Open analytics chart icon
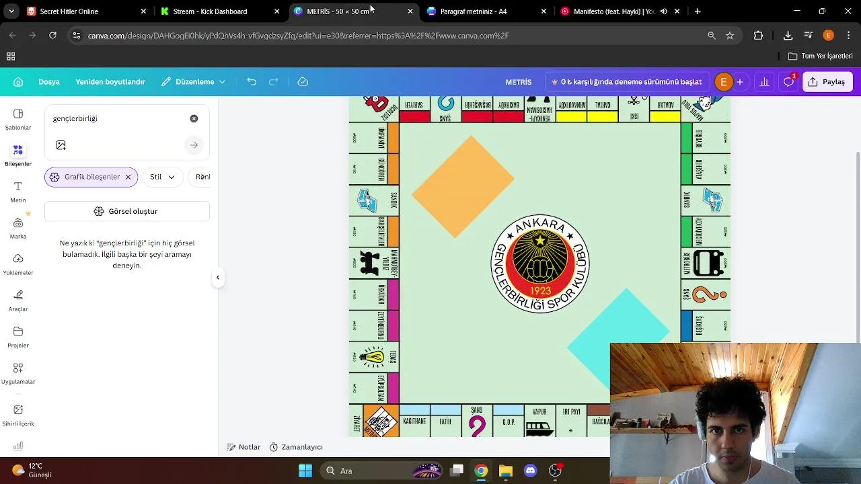 [x=764, y=82]
